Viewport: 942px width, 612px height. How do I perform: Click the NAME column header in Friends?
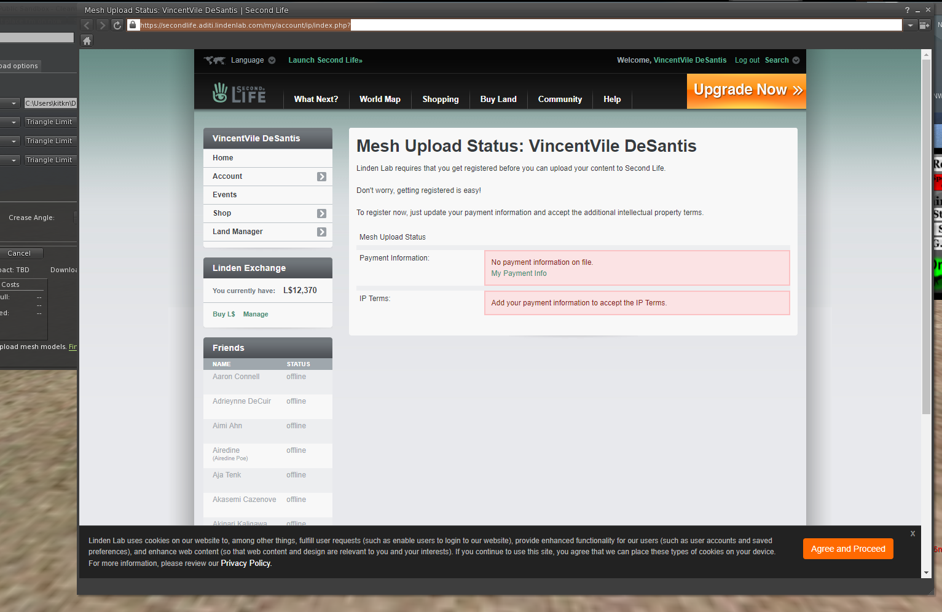point(221,364)
